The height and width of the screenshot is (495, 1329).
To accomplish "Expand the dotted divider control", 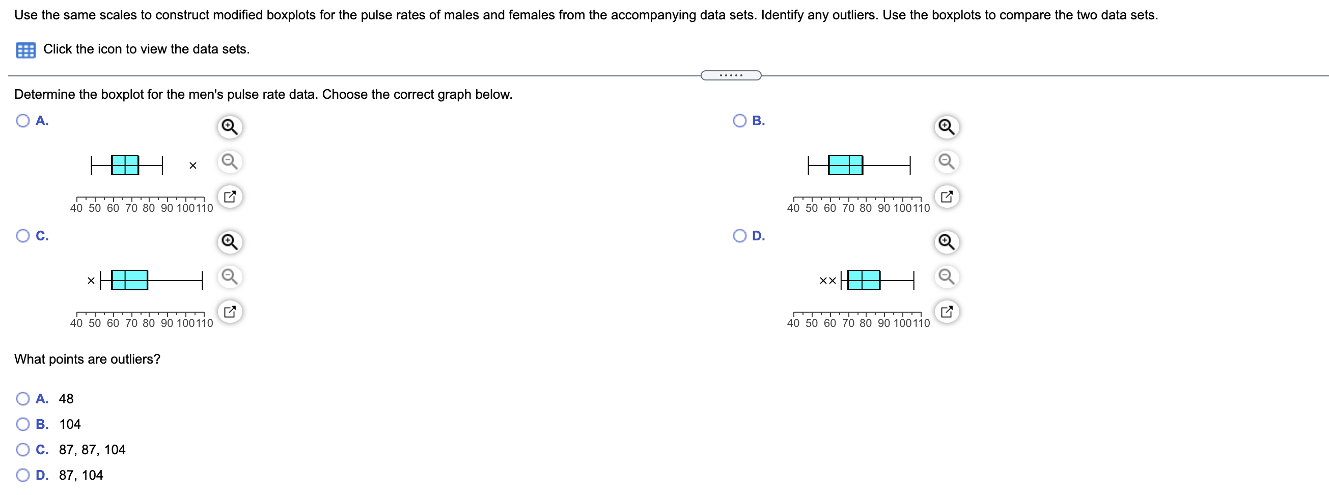I will [x=731, y=75].
